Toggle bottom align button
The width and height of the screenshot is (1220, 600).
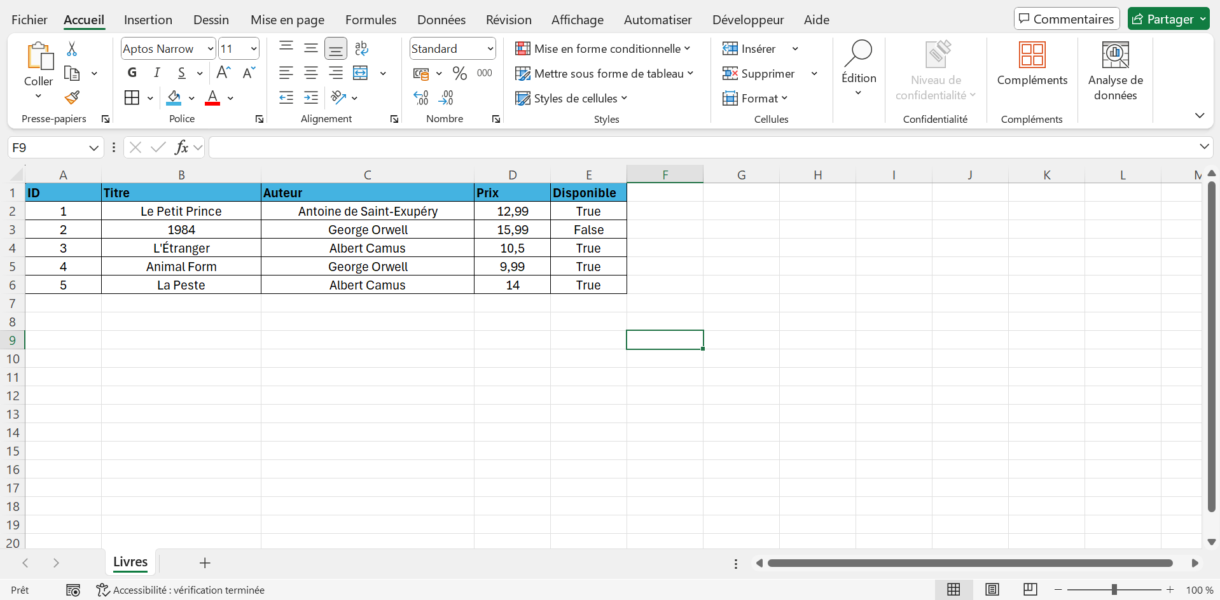(x=336, y=48)
